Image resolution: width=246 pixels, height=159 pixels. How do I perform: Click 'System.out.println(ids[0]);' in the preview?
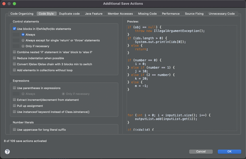[x=160, y=42]
